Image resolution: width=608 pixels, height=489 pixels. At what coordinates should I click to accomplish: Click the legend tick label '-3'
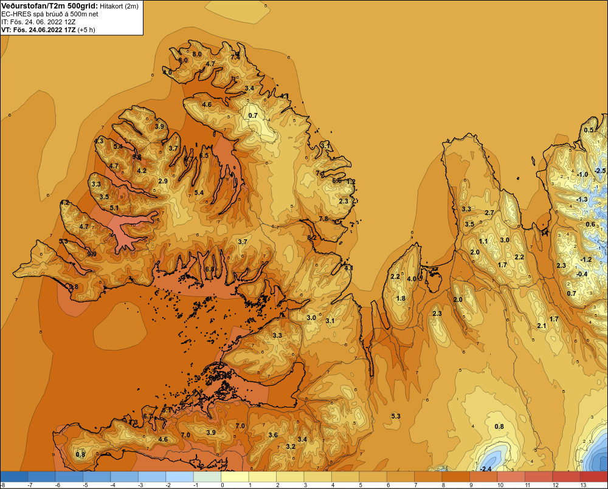click(141, 485)
